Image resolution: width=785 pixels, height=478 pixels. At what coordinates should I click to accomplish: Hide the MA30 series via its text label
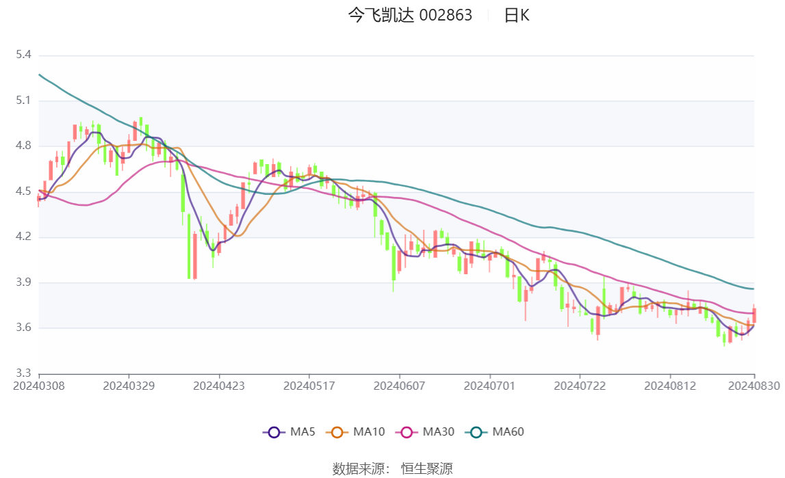(x=439, y=432)
